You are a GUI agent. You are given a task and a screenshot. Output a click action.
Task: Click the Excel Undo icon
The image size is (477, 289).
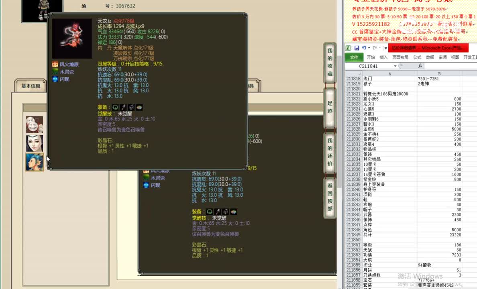(364, 48)
